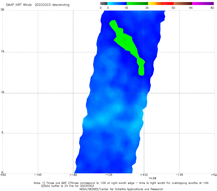Click the longitude label -130
Image resolution: width=217 pixels, height=191 pixels.
tap(144, 175)
